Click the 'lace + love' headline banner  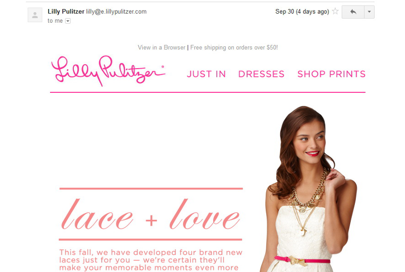(x=151, y=214)
